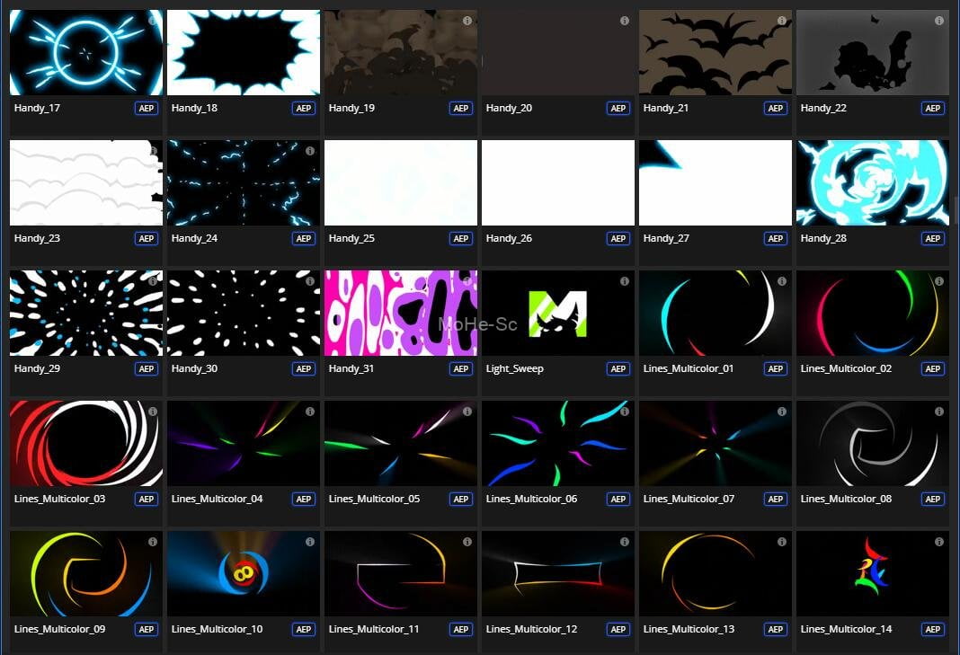Click the info icon on Lines_Multicolor_10
Viewport: 960px width, 655px height.
(310, 542)
